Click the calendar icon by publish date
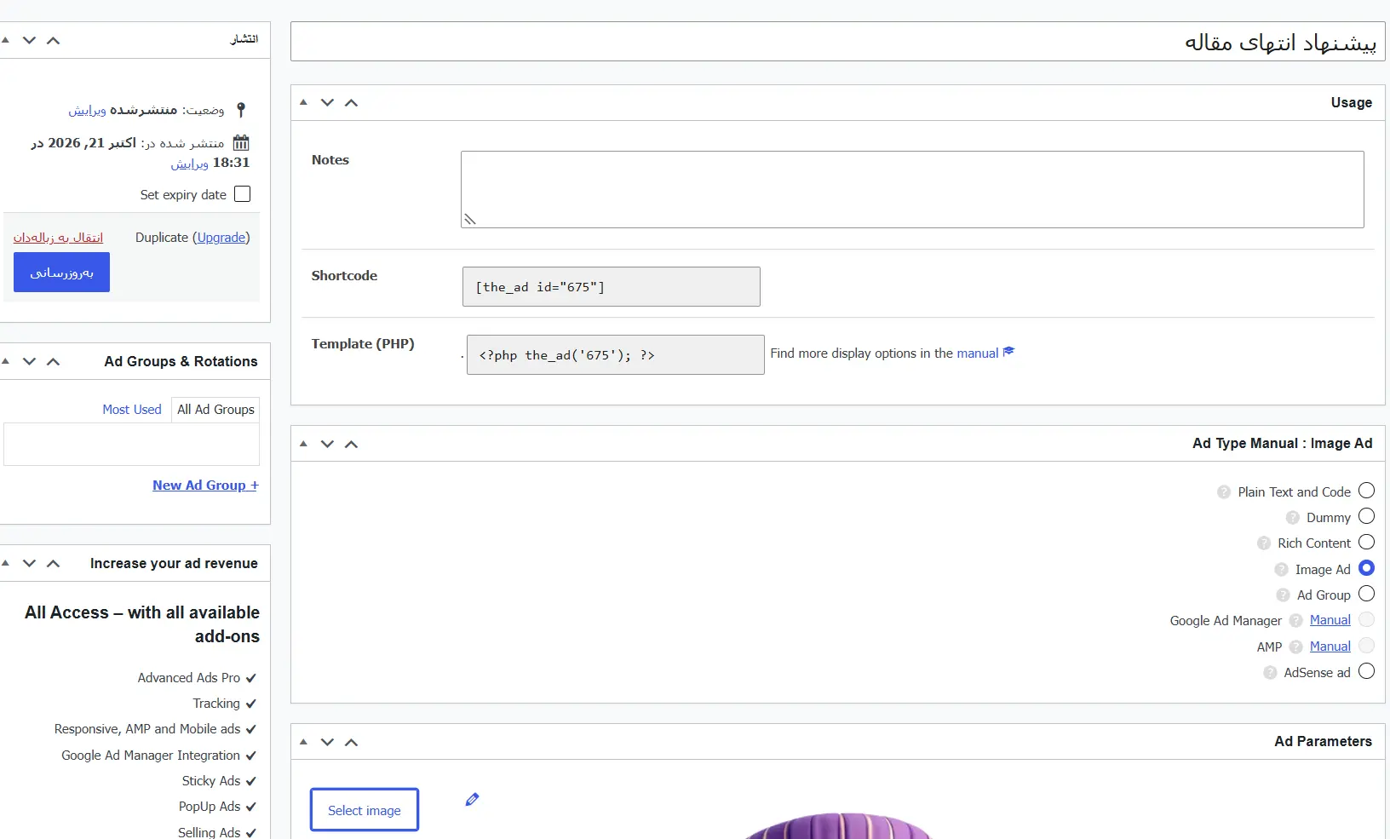 tap(241, 143)
